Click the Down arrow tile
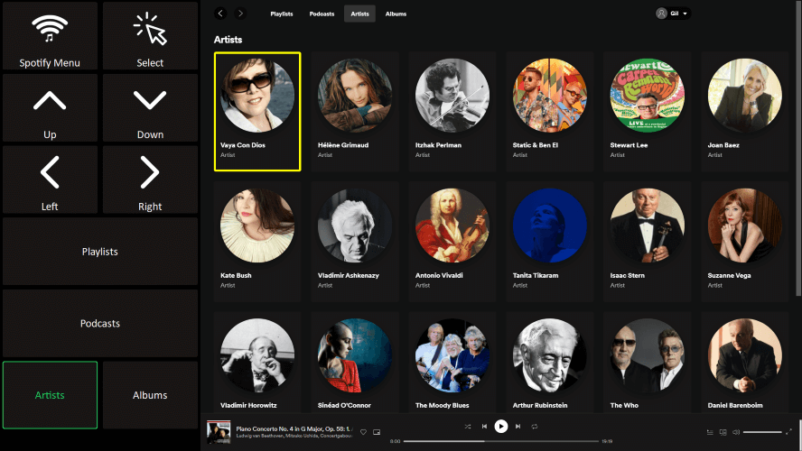The width and height of the screenshot is (802, 451). coord(150,108)
